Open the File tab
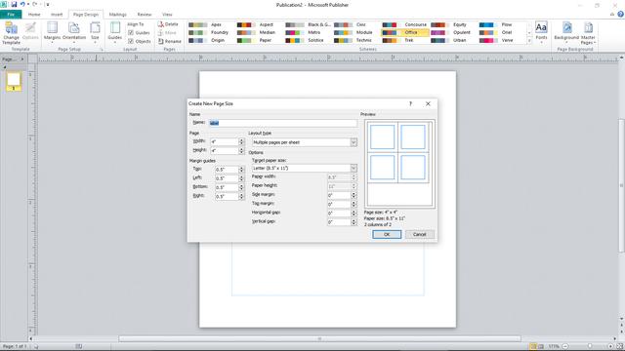 coord(11,15)
